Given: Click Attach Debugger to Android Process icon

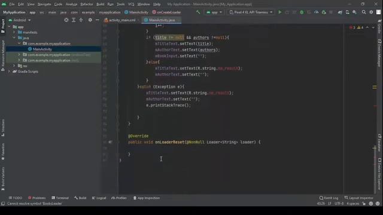Looking at the screenshot, I should click(324, 12).
